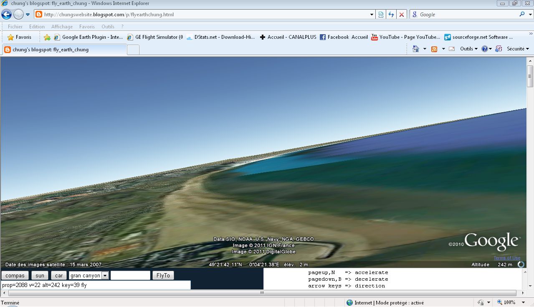Open the zoom level 100% button
This screenshot has height=307, width=534.
pos(506,303)
